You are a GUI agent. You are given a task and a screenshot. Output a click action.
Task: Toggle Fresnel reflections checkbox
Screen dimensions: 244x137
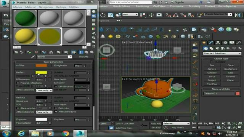point(18,83)
